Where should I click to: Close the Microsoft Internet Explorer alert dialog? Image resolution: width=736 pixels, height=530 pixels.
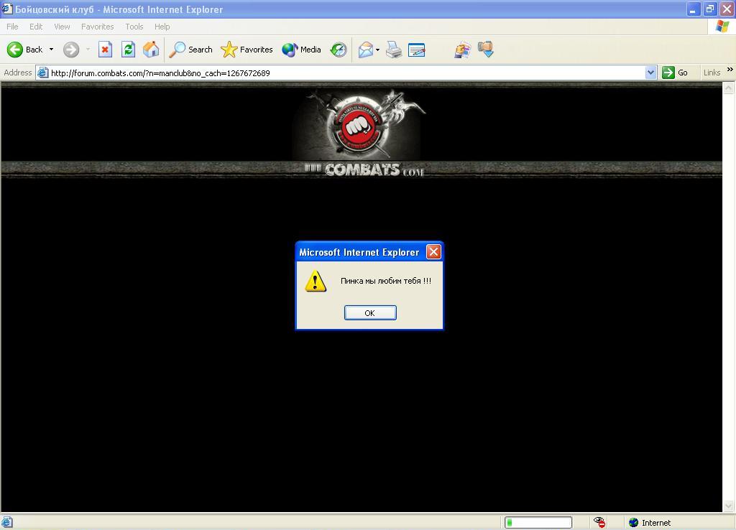point(433,252)
